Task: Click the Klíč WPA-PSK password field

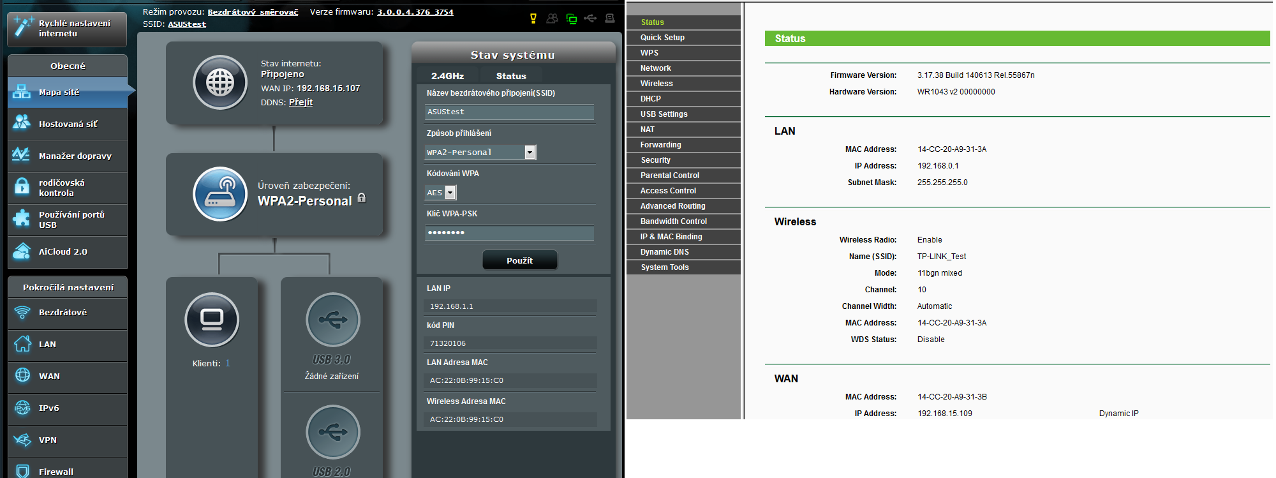Action: [509, 233]
